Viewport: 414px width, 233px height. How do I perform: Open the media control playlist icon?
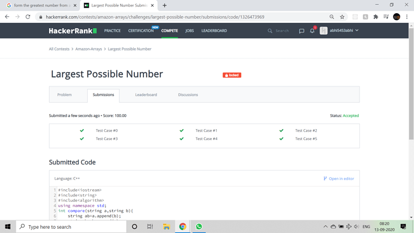click(386, 17)
